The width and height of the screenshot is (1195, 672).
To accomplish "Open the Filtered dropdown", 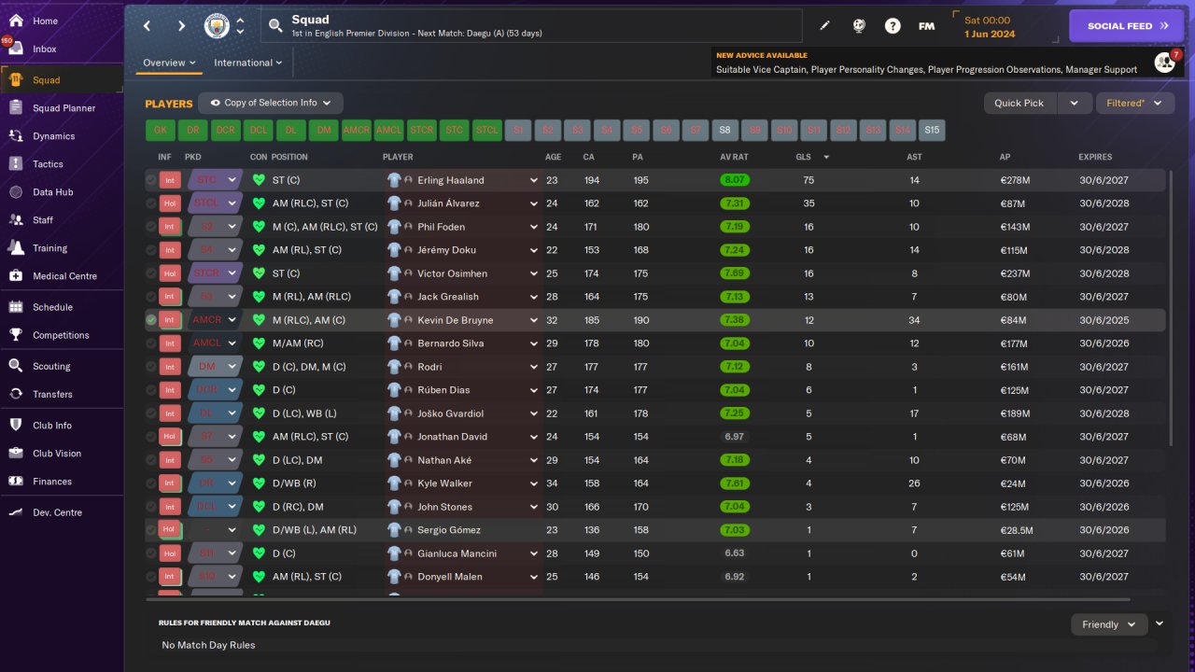I will [1134, 103].
